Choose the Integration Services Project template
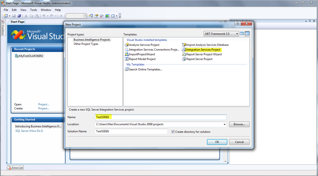The image size is (318, 176). tap(201, 50)
